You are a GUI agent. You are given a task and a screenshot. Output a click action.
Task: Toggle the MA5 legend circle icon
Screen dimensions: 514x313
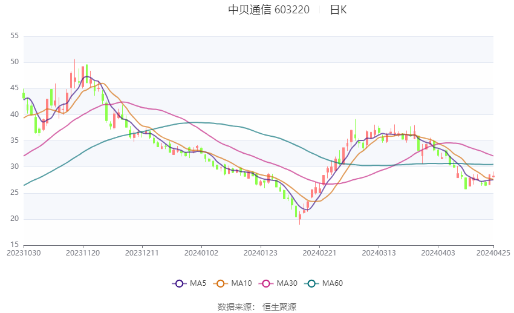179,283
